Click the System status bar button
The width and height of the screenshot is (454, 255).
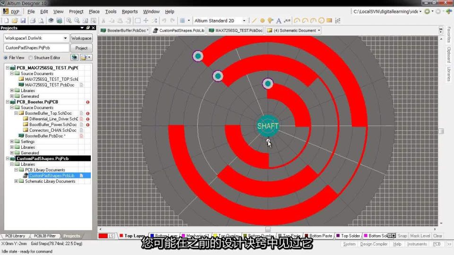349,244
